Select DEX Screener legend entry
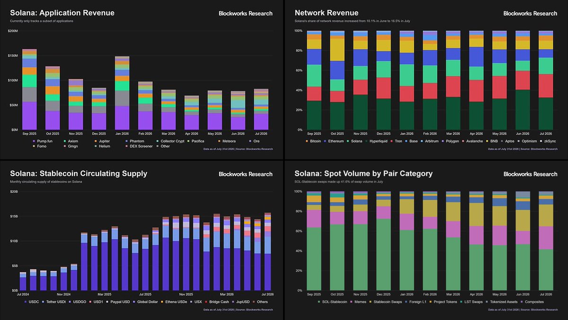 tap(139, 146)
